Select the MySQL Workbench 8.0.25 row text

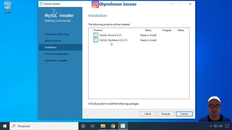pyautogui.click(x=113, y=40)
